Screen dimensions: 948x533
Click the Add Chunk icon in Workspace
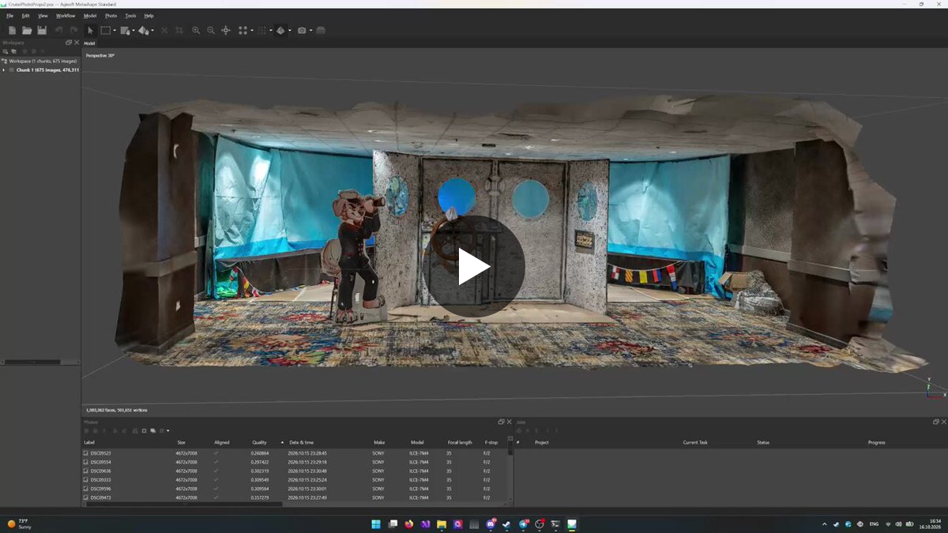click(5, 51)
